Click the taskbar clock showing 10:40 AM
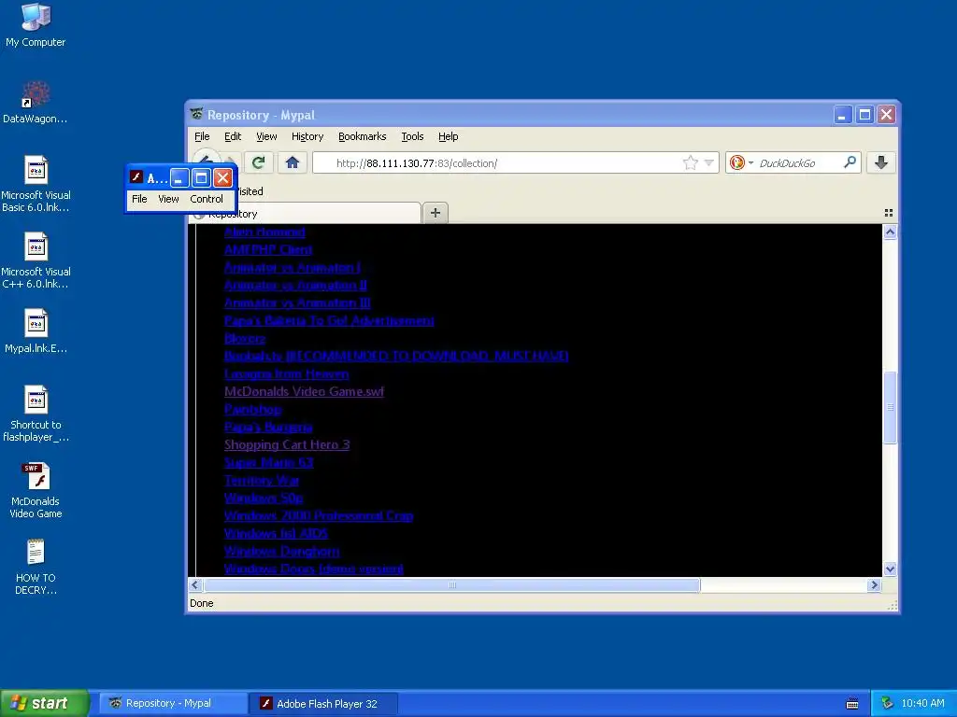Screen dimensions: 957x717 pyautogui.click(x=922, y=703)
